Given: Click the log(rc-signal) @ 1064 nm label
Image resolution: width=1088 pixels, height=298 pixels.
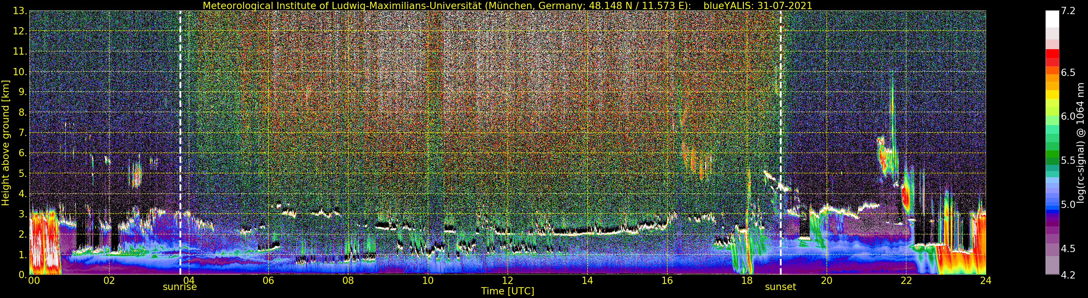Looking at the screenshot, I should (x=1080, y=143).
